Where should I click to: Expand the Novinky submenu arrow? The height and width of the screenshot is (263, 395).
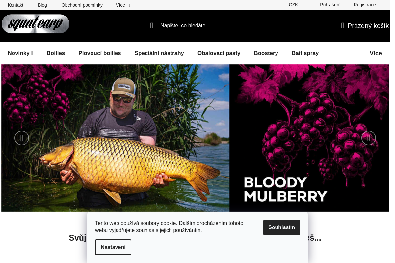click(x=32, y=53)
